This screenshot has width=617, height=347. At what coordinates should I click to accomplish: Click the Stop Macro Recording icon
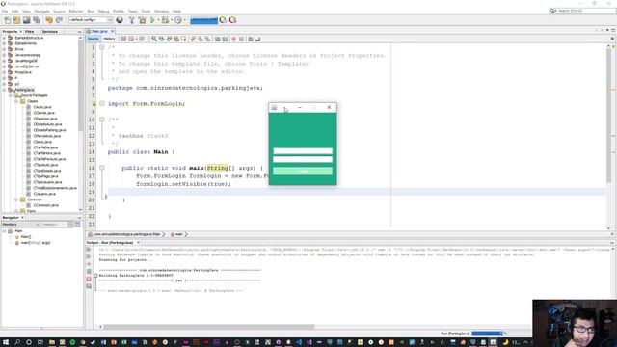241,39
